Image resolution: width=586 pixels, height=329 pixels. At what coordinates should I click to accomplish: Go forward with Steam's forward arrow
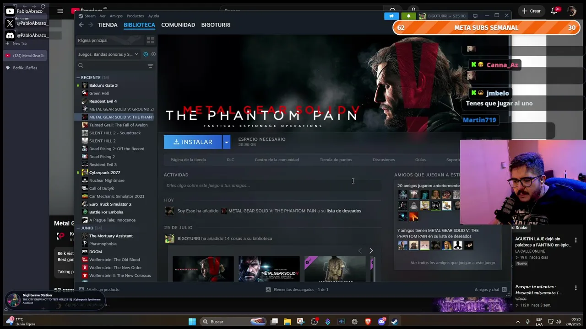coord(91,25)
